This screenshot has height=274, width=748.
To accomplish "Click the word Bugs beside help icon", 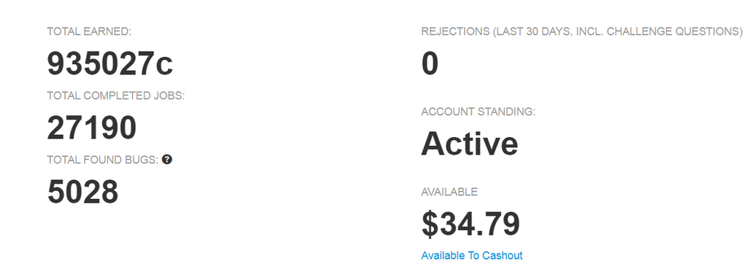I will (142, 160).
